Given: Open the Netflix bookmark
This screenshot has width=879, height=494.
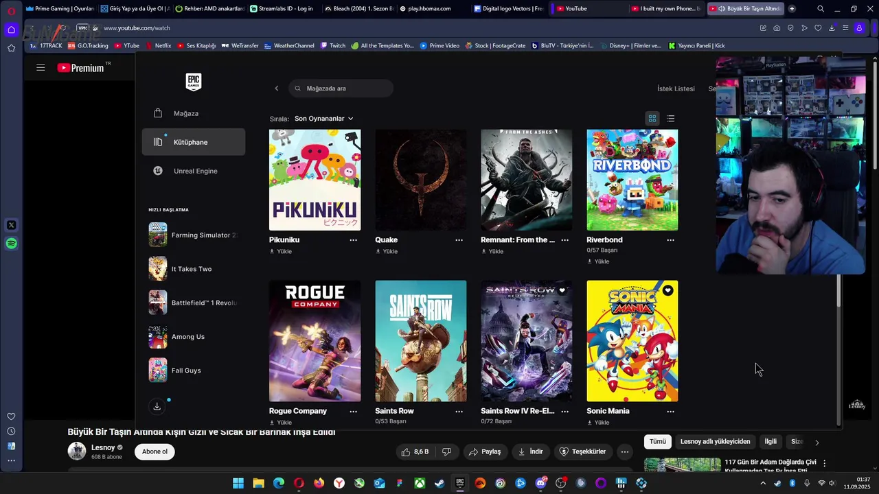Looking at the screenshot, I should click(x=157, y=46).
